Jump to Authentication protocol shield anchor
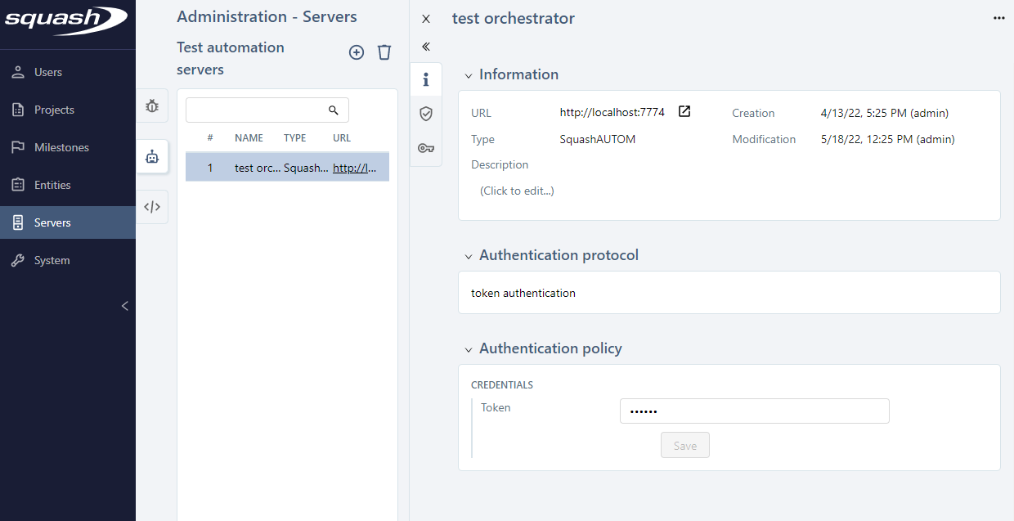Image resolution: width=1014 pixels, height=521 pixels. coord(425,114)
